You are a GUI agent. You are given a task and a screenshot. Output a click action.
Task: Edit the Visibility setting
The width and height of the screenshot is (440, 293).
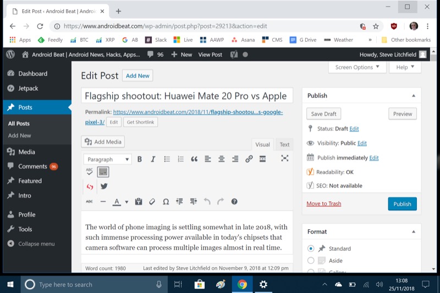(x=362, y=143)
